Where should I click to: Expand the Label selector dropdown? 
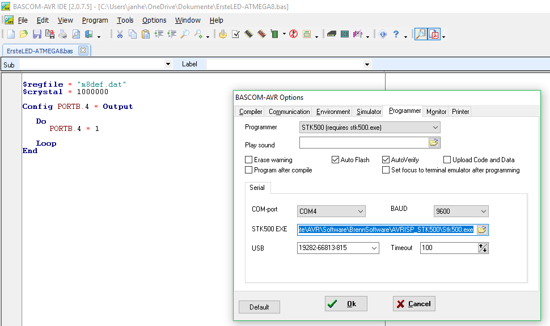[367, 64]
